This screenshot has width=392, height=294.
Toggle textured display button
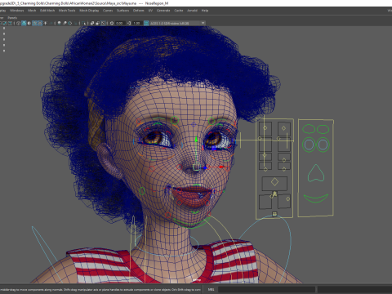40,23
